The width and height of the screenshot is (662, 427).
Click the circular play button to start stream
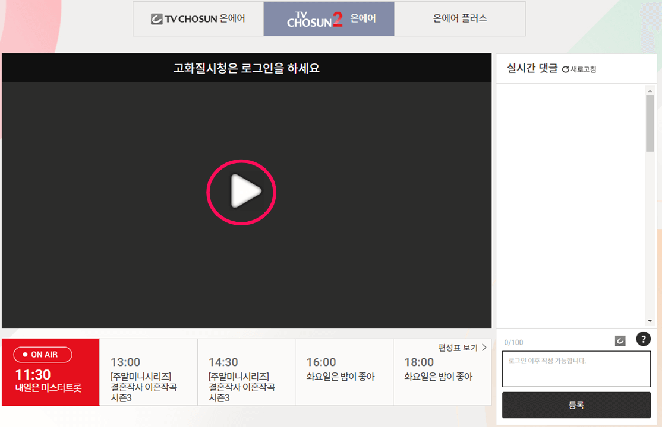[241, 192]
